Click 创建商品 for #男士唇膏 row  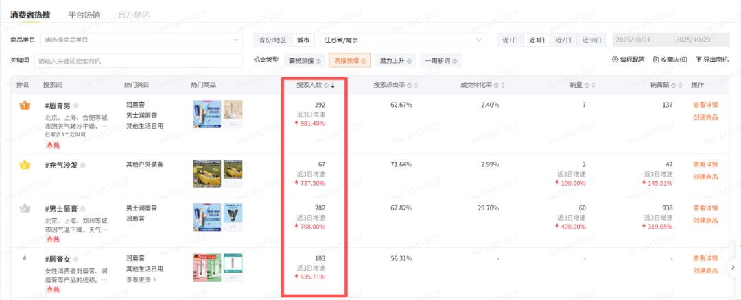pyautogui.click(x=705, y=220)
